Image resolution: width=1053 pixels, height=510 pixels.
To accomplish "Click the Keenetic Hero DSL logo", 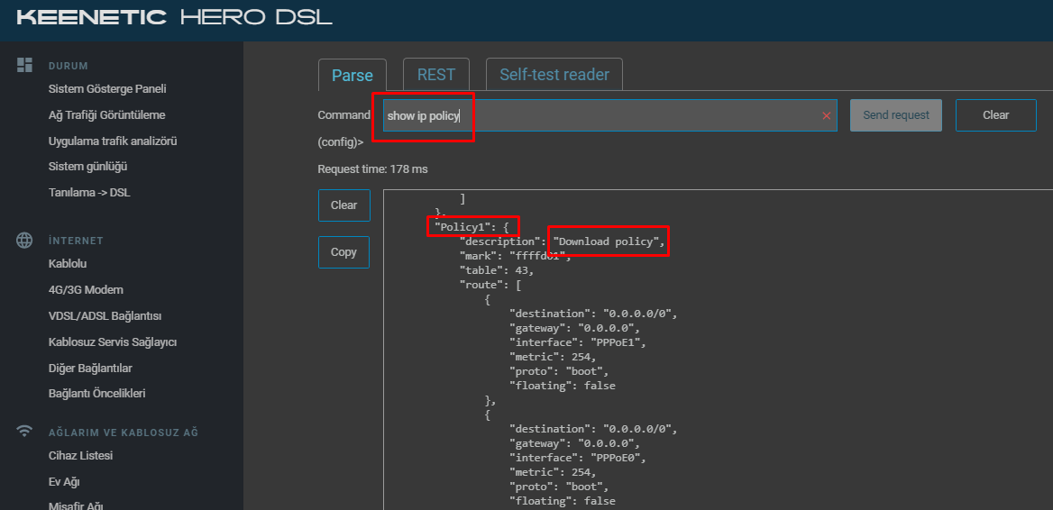I will tap(175, 18).
